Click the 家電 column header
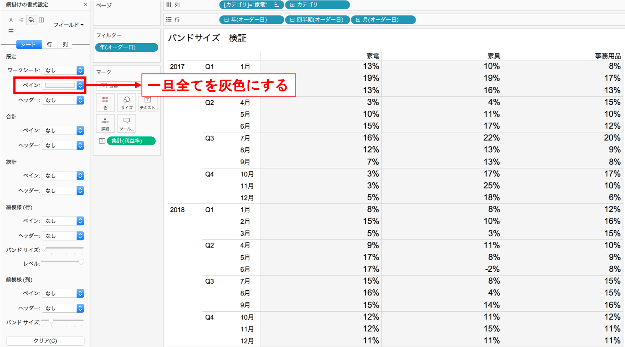This screenshot has height=347, width=625. 373,56
